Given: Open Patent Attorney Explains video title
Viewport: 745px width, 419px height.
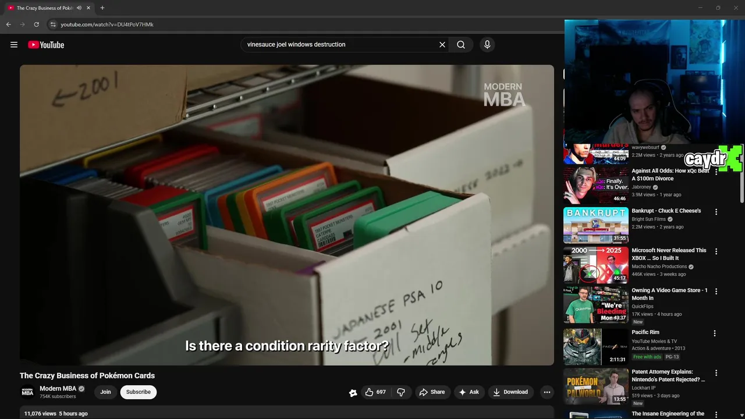Looking at the screenshot, I should [668, 375].
